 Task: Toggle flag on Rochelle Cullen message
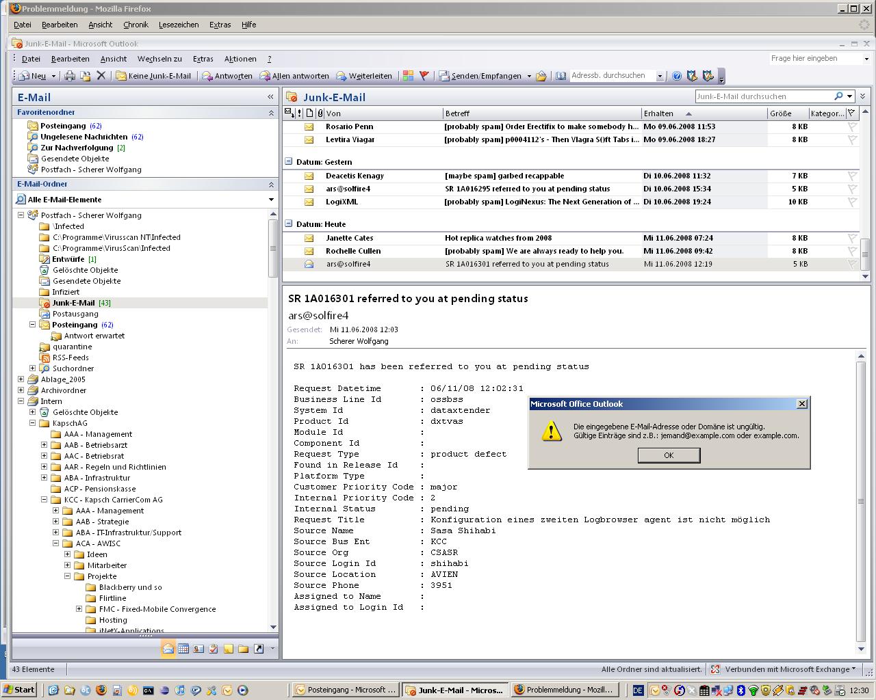tap(852, 251)
